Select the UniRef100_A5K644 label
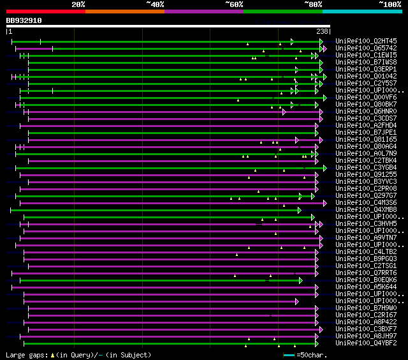The width and height of the screenshot is (408, 360). [x=366, y=287]
